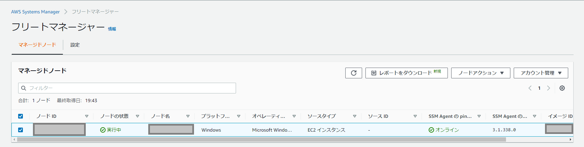Sort by ソースタイプ column arrow
The height and width of the screenshot is (147, 584).
point(355,116)
